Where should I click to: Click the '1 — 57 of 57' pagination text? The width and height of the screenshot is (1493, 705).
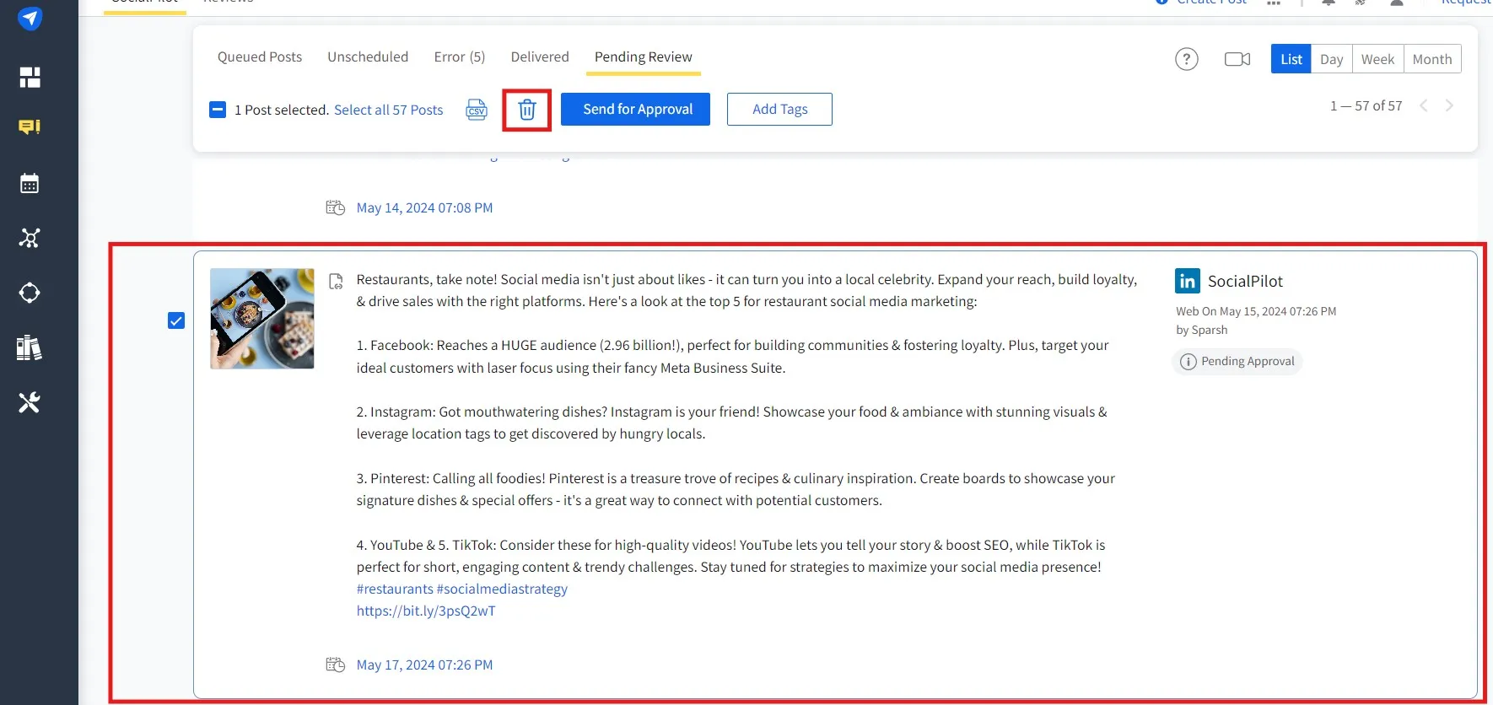click(x=1366, y=105)
